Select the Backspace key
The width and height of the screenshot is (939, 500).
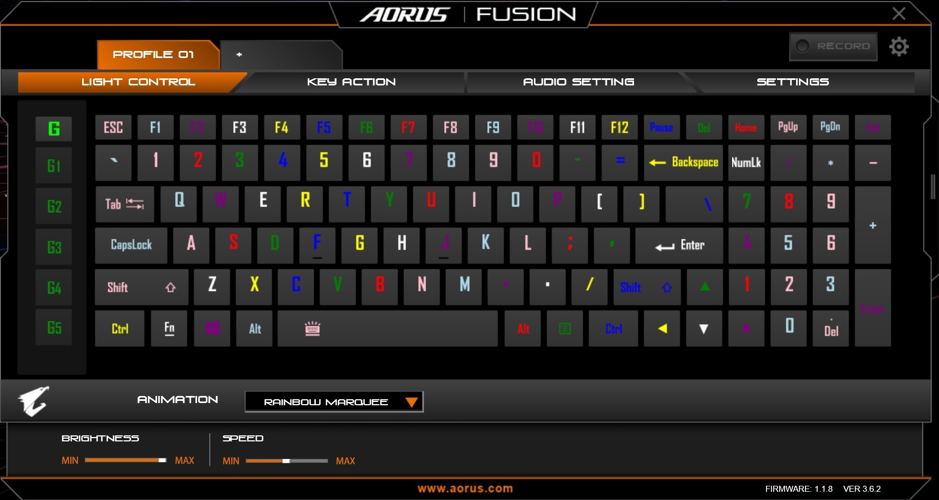click(x=683, y=163)
